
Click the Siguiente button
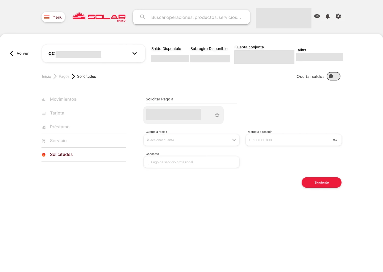[322, 182]
